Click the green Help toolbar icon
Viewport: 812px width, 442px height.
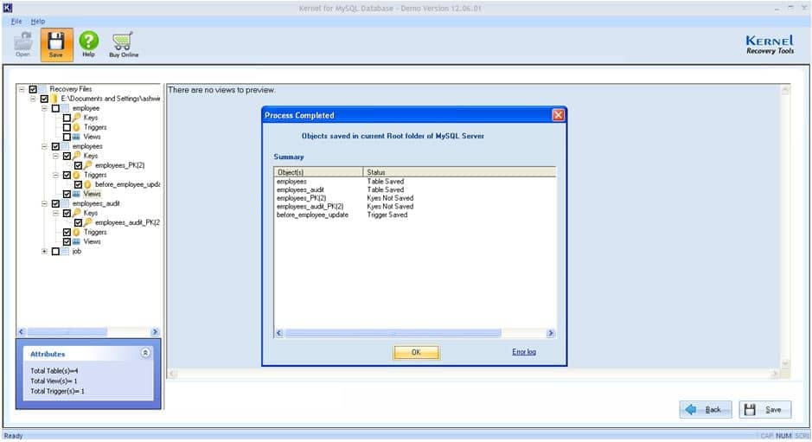coord(88,45)
